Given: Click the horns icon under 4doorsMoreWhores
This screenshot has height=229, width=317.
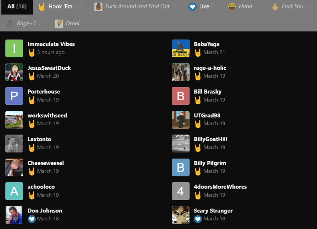Looking at the screenshot, I should tap(198, 195).
